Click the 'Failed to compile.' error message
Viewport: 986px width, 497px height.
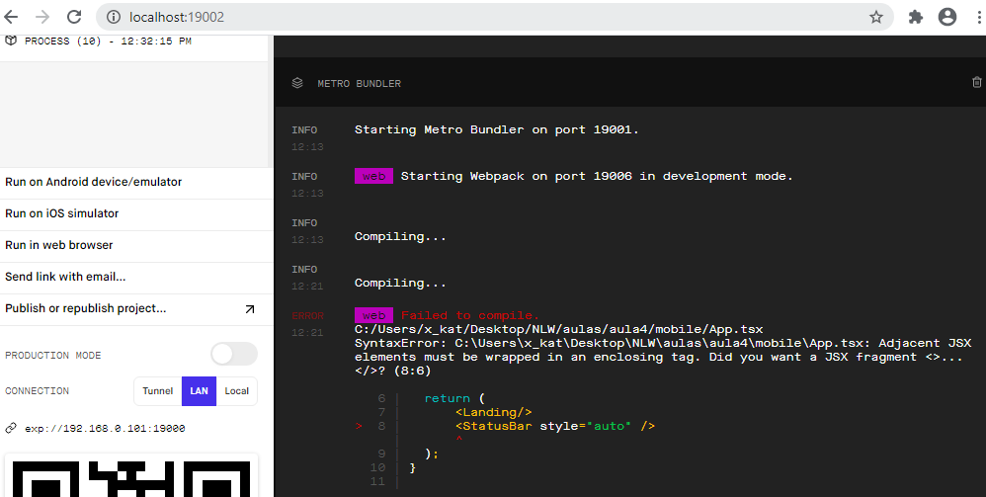pyautogui.click(x=470, y=315)
